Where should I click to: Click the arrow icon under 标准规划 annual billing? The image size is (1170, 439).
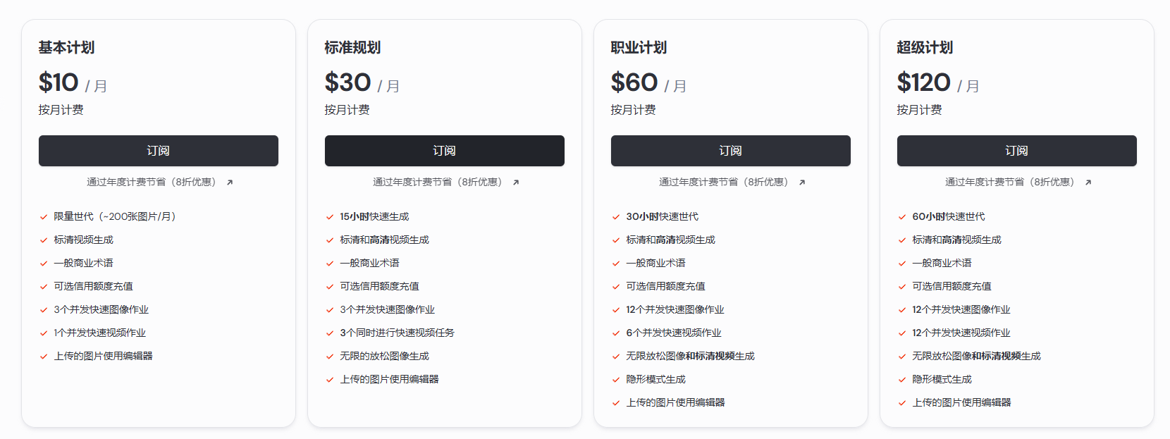[x=516, y=183]
